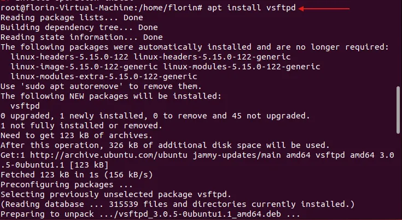This screenshot has width=402, height=220.
Task: Click the 'Reading state information... Done' line
Action: [x=81, y=37]
